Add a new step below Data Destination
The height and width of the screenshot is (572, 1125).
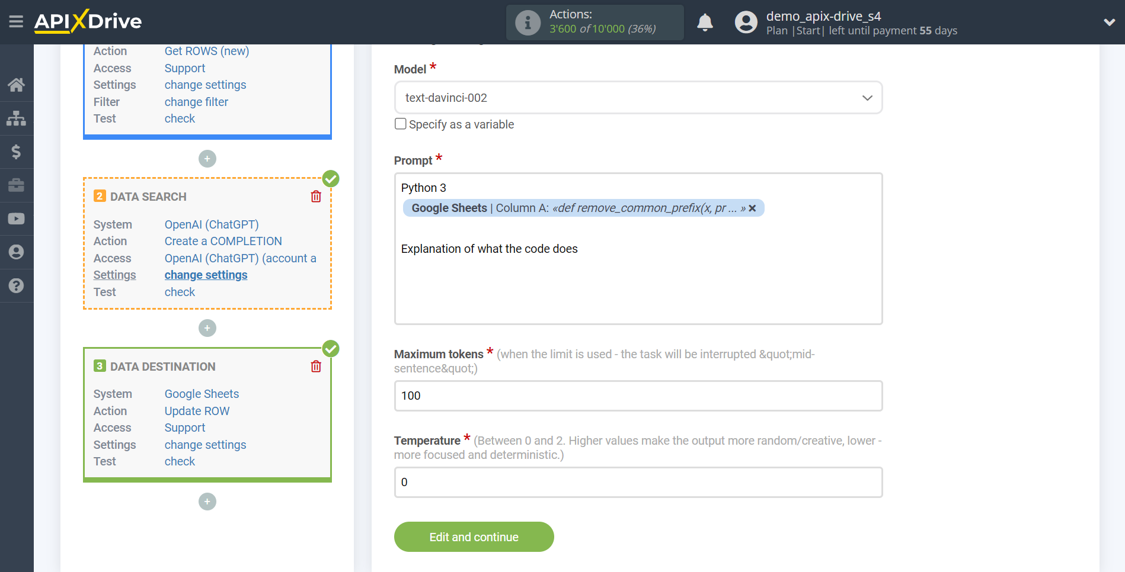[207, 502]
